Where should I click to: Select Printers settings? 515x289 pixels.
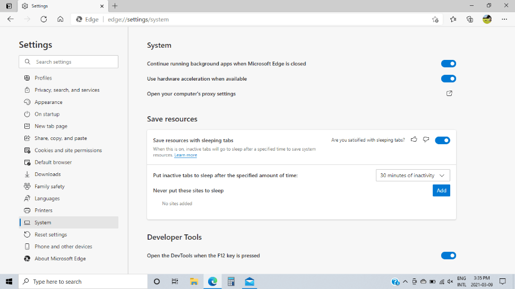[x=68, y=211]
